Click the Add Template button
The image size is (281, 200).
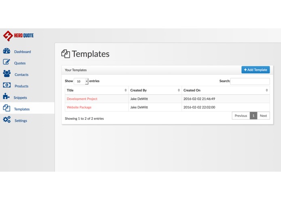(x=256, y=70)
